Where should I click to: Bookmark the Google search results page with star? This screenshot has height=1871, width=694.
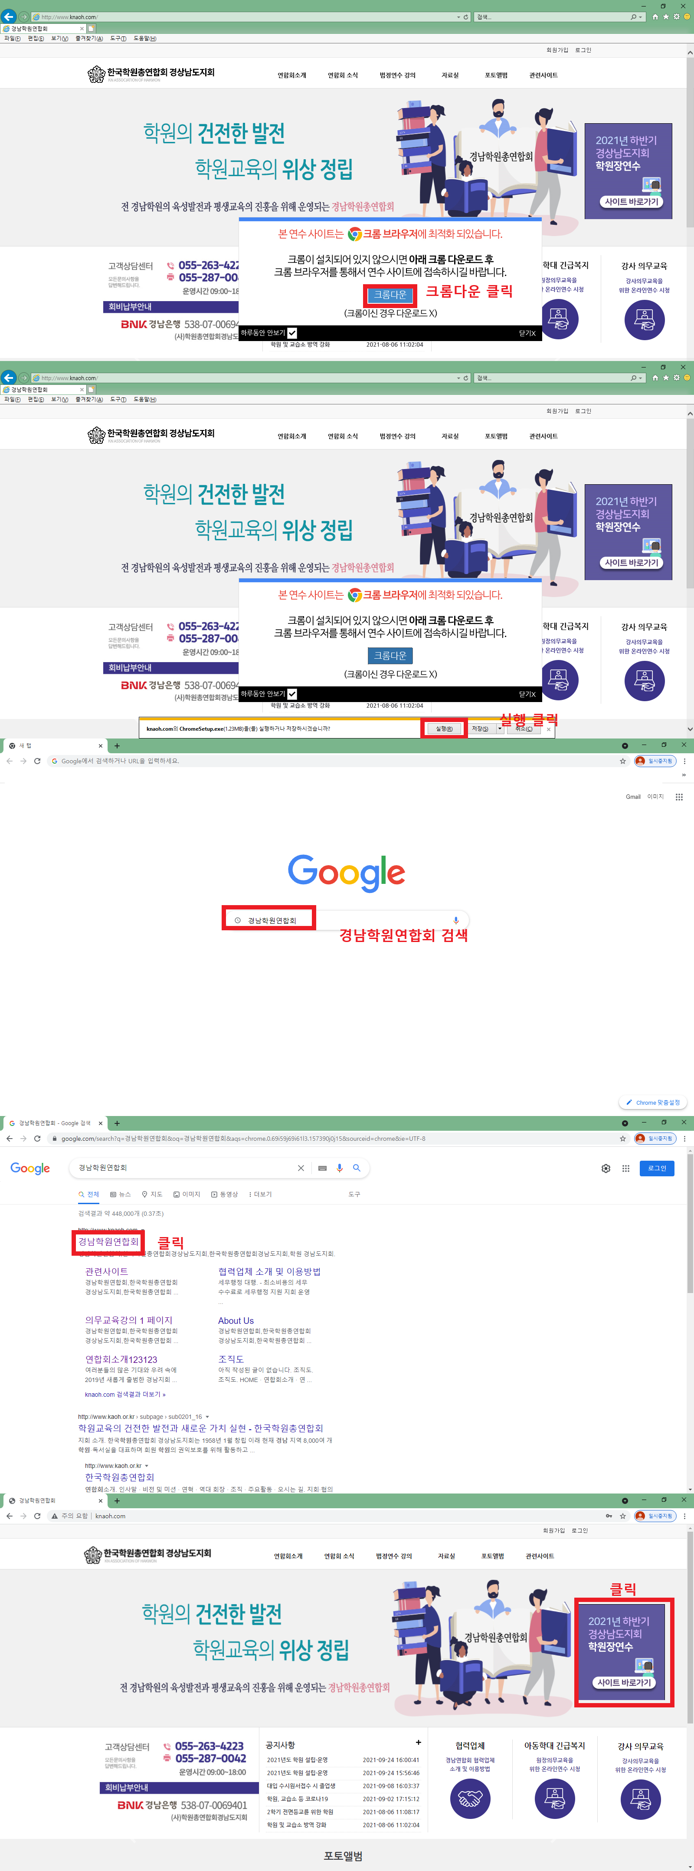pos(622,1139)
